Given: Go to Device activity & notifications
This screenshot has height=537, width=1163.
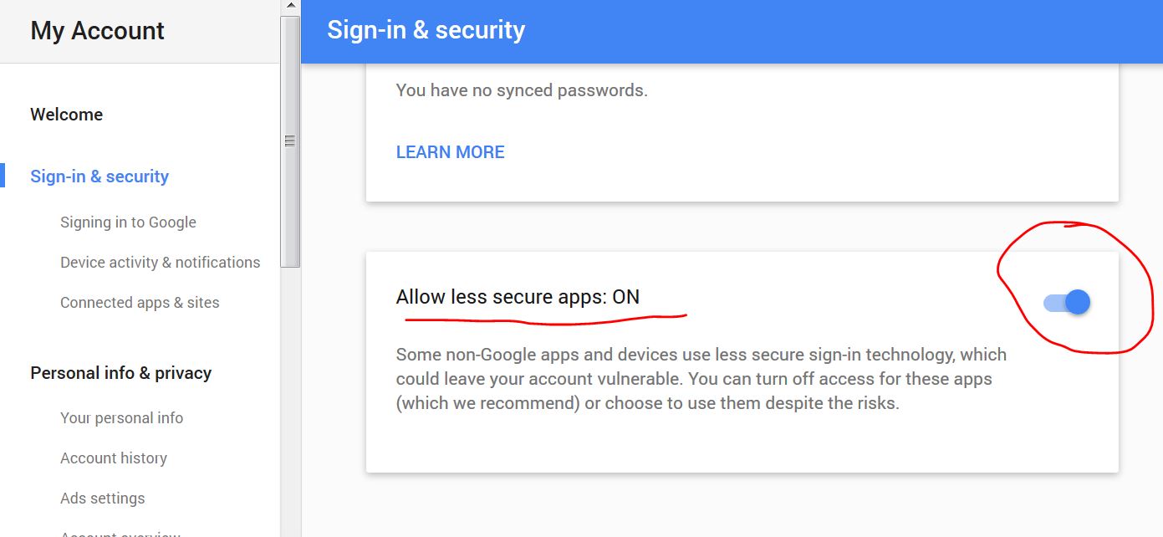Looking at the screenshot, I should point(160,263).
